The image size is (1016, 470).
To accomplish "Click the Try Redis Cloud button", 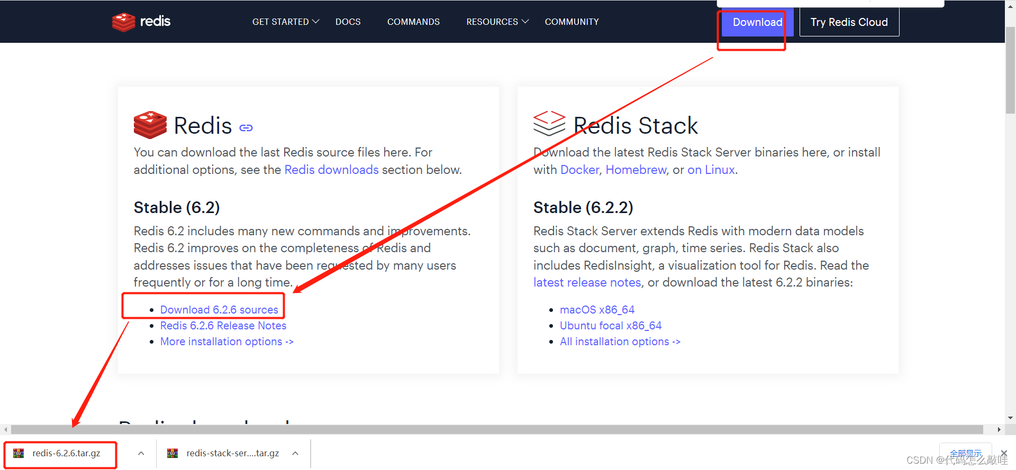I will [x=849, y=22].
